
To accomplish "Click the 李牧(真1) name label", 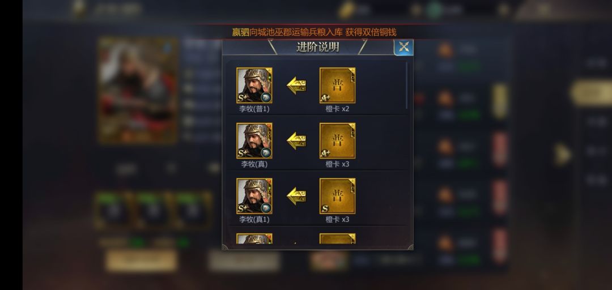I will (x=254, y=220).
